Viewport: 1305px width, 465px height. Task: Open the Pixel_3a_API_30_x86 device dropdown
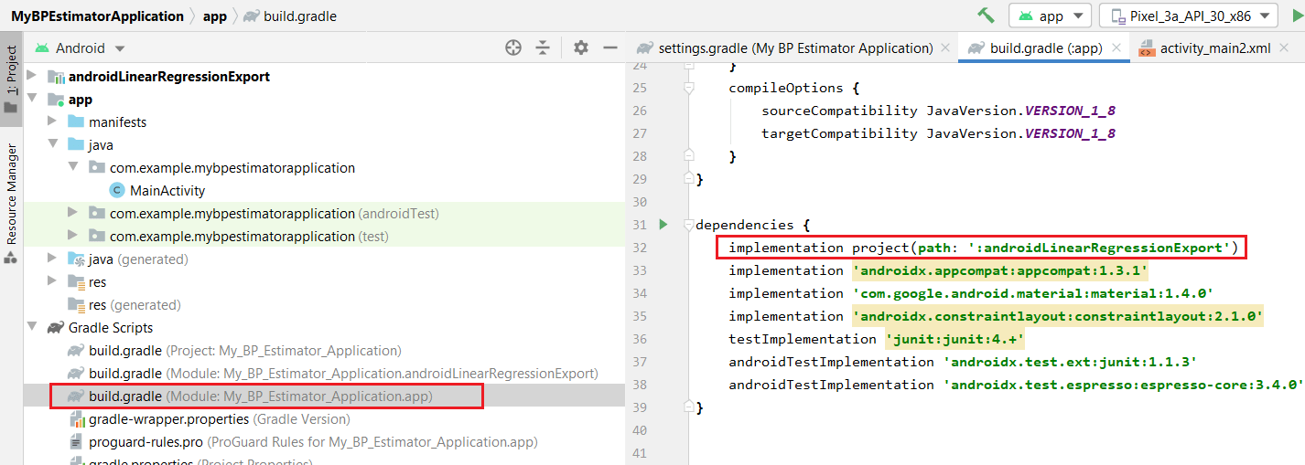1190,16
